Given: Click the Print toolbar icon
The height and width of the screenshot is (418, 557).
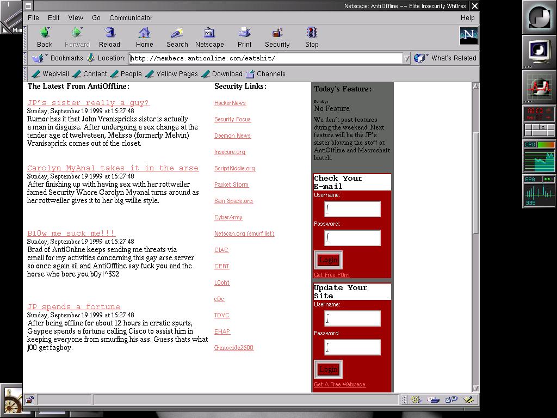Looking at the screenshot, I should (244, 33).
